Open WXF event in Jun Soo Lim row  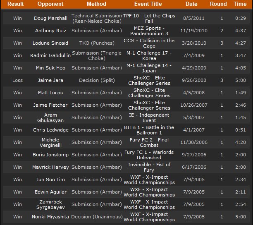149,180
